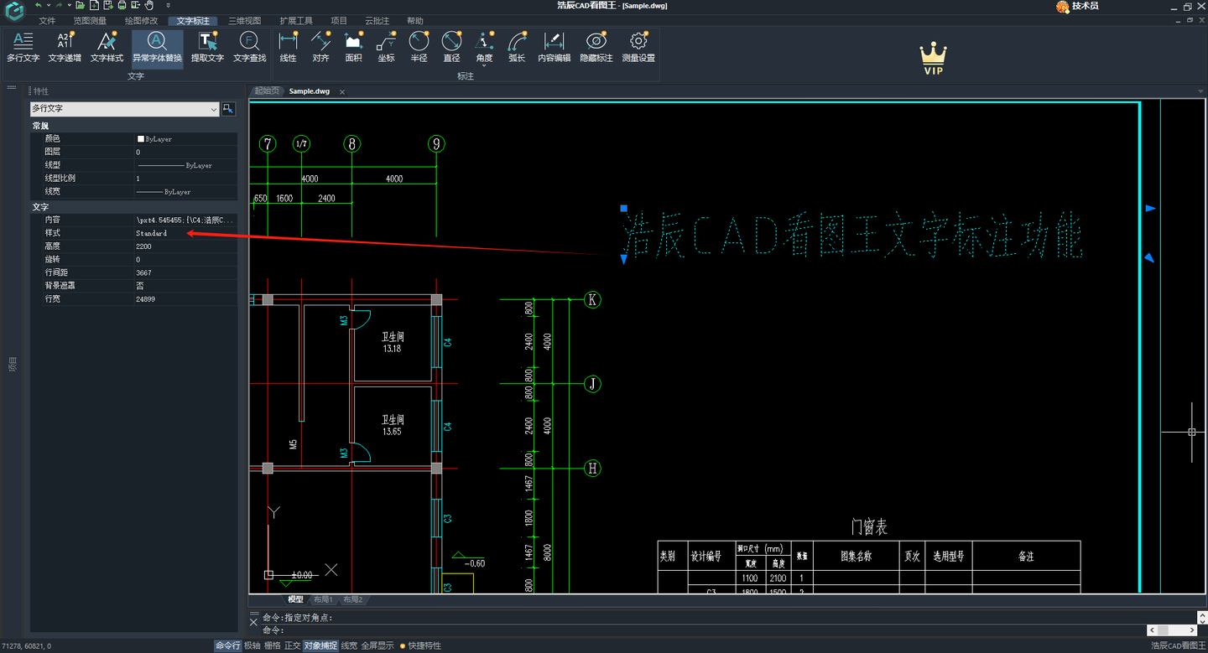This screenshot has height=653, width=1208.
Task: Click the undo arrow in quick access bar
Action: pyautogui.click(x=38, y=5)
